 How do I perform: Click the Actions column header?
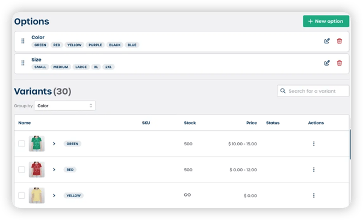click(316, 123)
